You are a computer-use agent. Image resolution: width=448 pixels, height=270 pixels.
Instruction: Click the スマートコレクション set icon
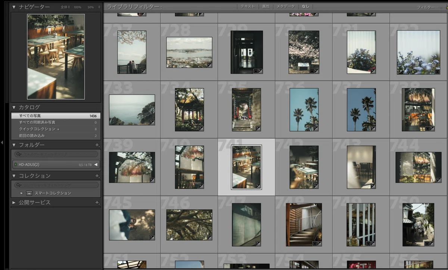(x=29, y=193)
